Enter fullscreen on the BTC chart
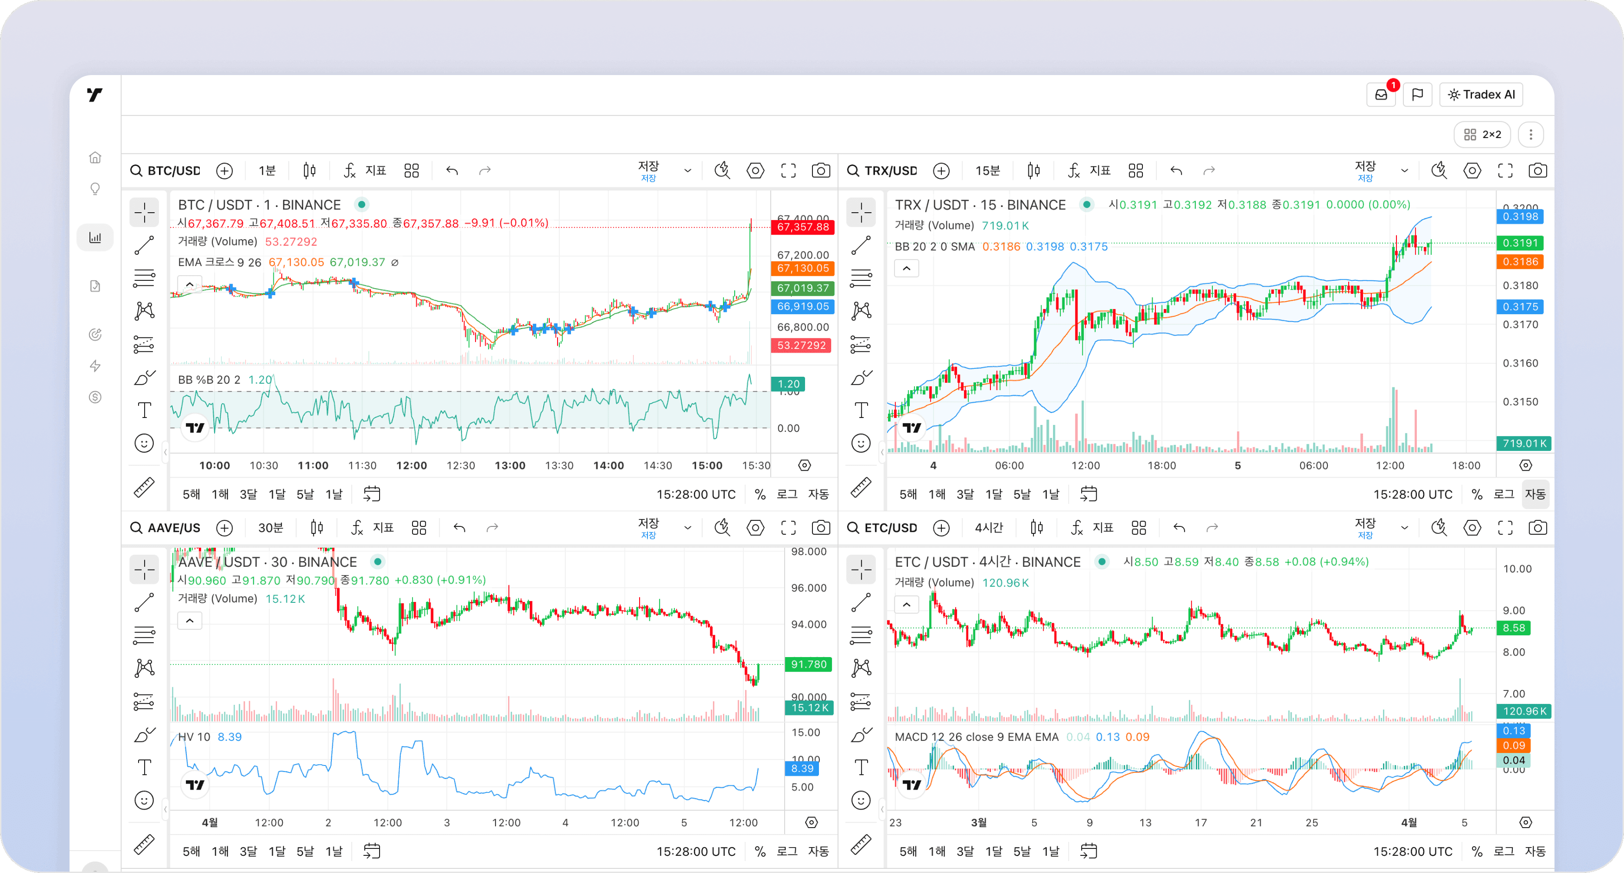Screen dimensions: 1624x873 point(789,171)
